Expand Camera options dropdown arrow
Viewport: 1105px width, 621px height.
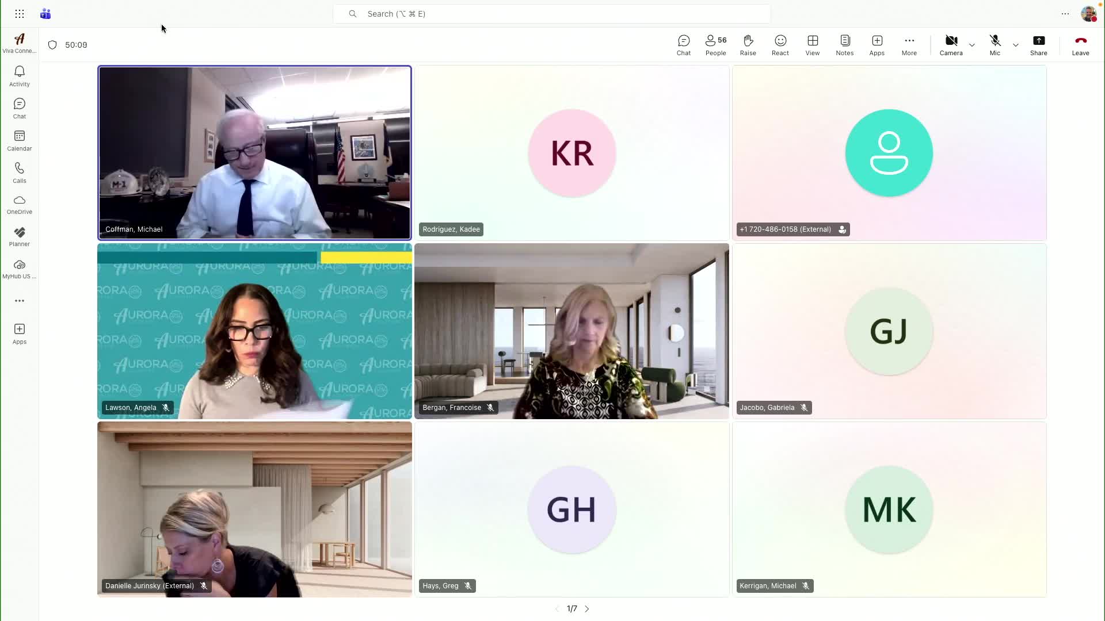click(972, 45)
